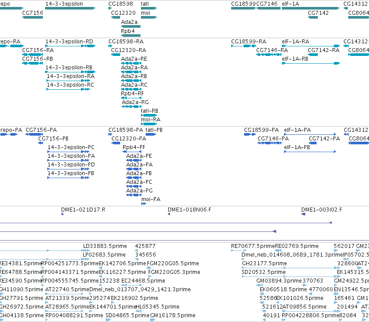The image size is (369, 322).
Task: Select EST LD33883.5prime label
Action: 105,246
